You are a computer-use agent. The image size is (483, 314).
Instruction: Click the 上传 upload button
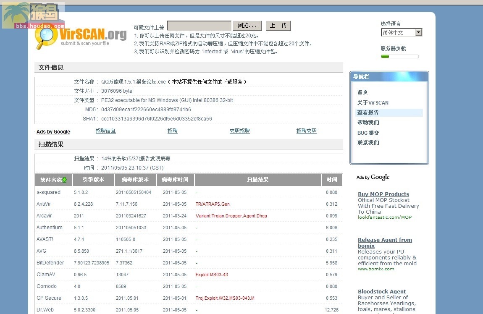click(278, 26)
